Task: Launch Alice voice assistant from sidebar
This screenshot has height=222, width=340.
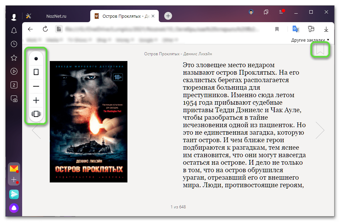Action: pos(14,208)
